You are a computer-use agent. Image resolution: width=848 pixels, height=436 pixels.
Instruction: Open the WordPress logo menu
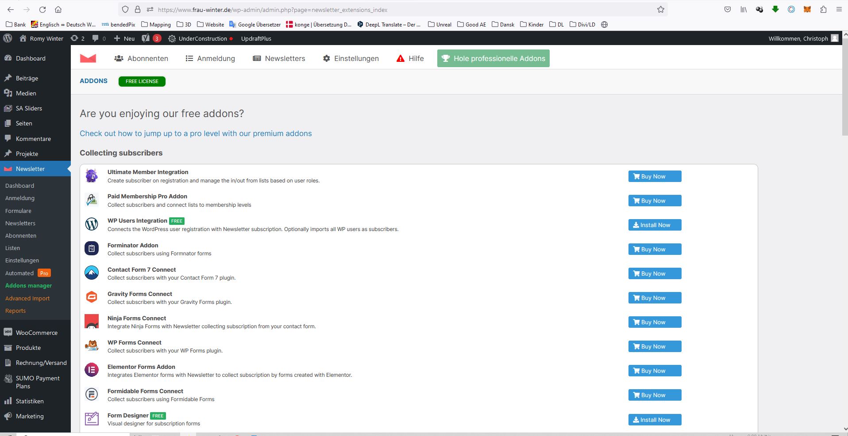coord(8,38)
